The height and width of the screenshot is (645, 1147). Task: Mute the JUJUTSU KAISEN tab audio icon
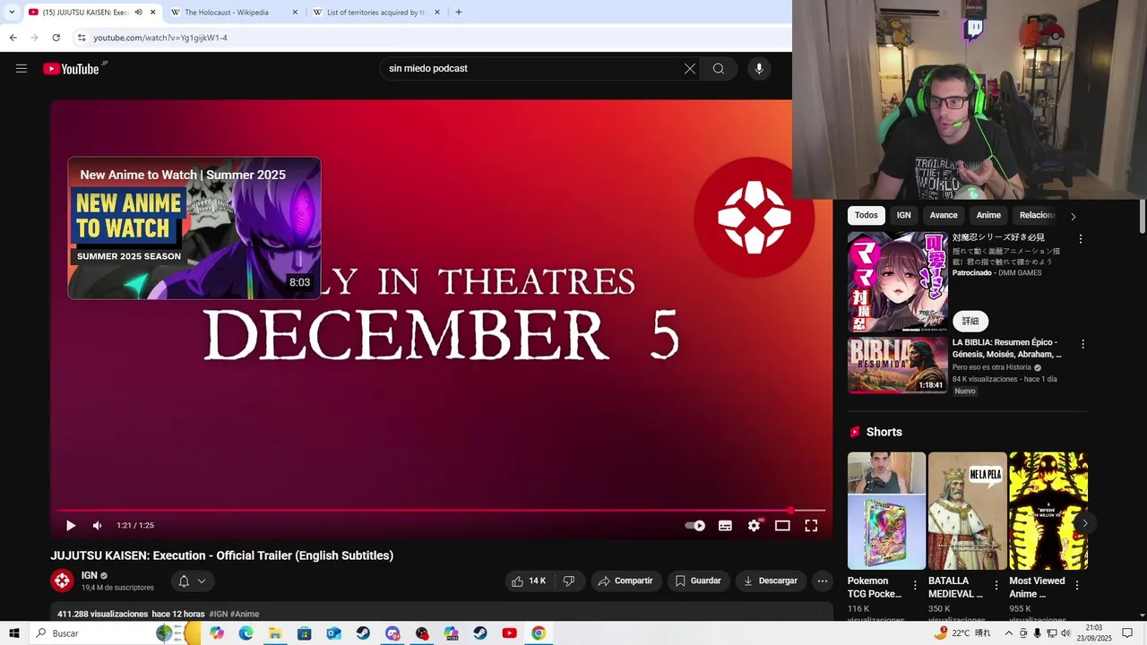point(138,13)
